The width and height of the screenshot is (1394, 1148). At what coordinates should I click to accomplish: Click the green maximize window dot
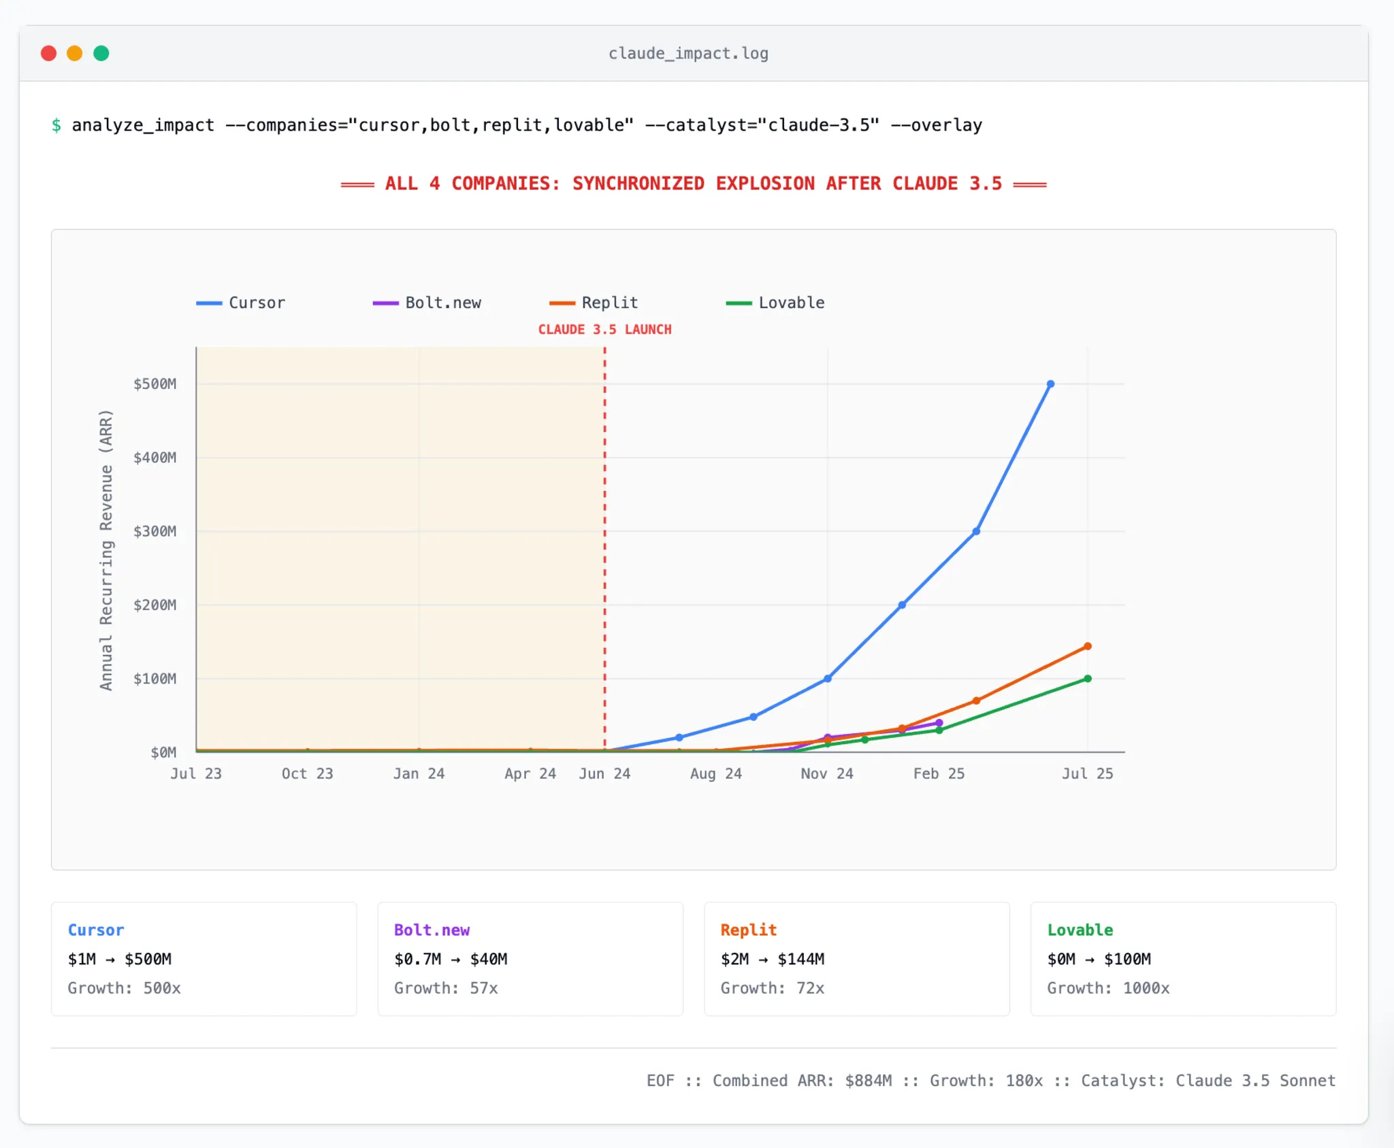[x=101, y=53]
